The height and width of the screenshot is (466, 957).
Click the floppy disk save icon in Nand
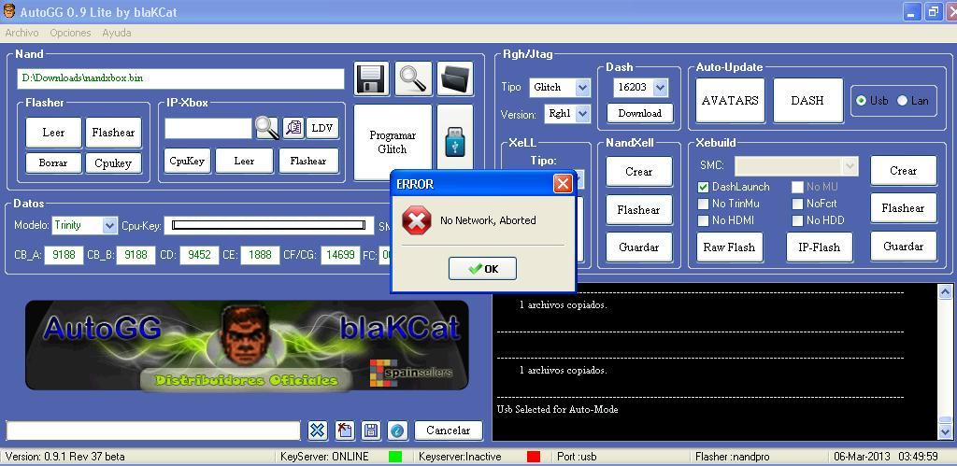pyautogui.click(x=371, y=78)
